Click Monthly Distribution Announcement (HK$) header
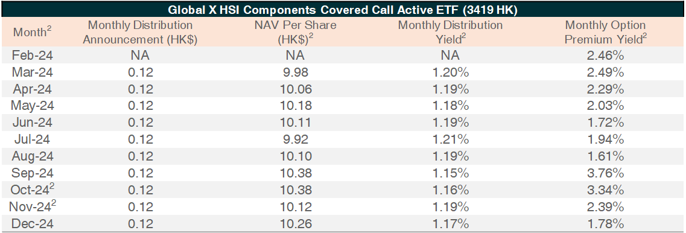This screenshot has width=686, height=233. tap(140, 32)
